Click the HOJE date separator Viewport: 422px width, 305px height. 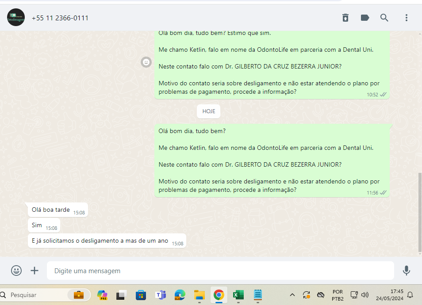tap(209, 111)
